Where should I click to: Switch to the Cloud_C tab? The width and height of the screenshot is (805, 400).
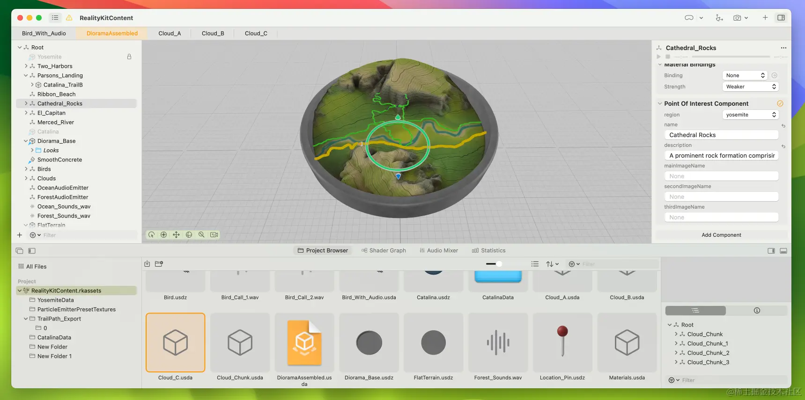(x=256, y=33)
